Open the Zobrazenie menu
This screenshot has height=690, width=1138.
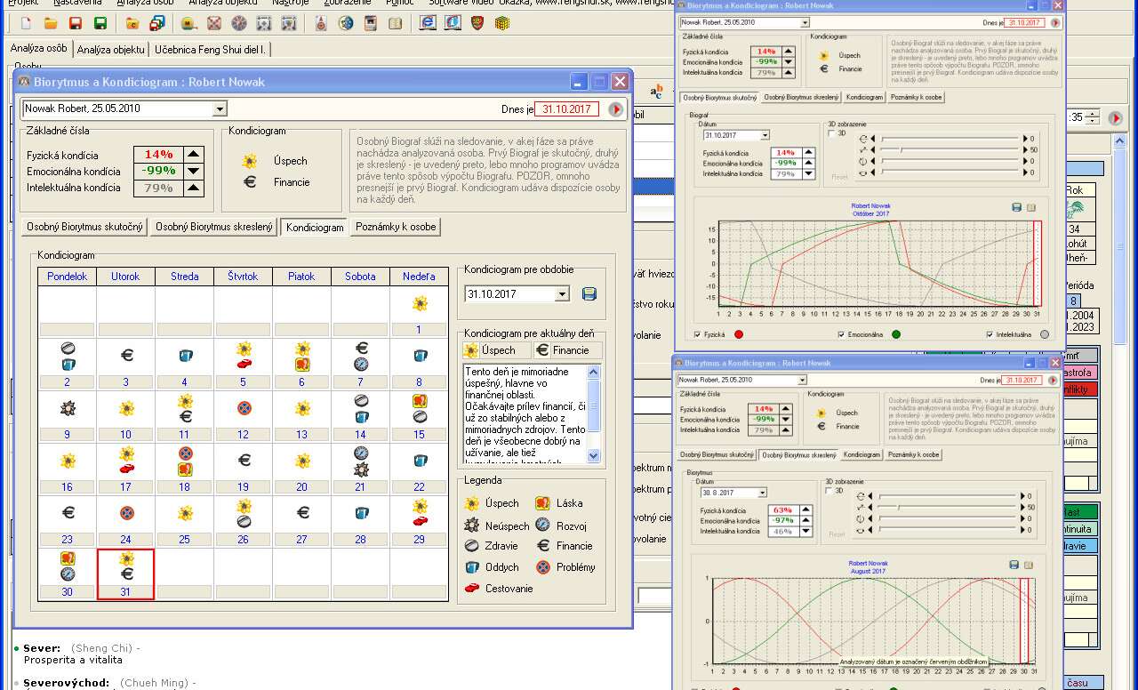pyautogui.click(x=349, y=3)
